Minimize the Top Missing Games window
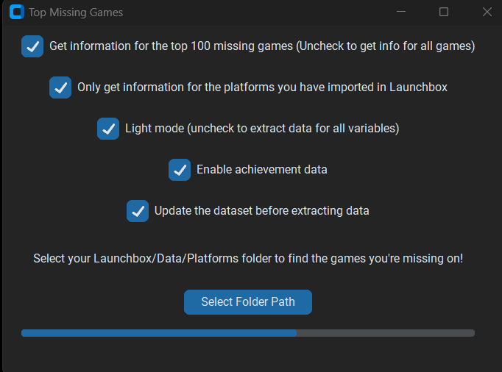This screenshot has width=502, height=372. click(x=401, y=12)
